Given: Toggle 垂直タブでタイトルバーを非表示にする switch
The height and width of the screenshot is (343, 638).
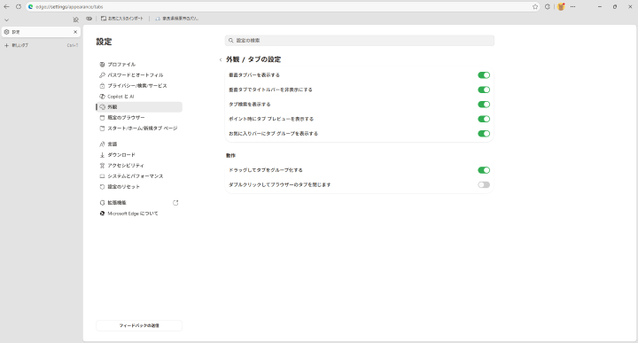Looking at the screenshot, I should coord(484,90).
